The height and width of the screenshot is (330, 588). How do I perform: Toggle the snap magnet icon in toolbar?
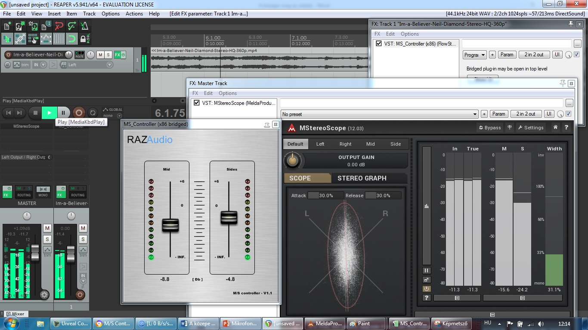[72, 39]
